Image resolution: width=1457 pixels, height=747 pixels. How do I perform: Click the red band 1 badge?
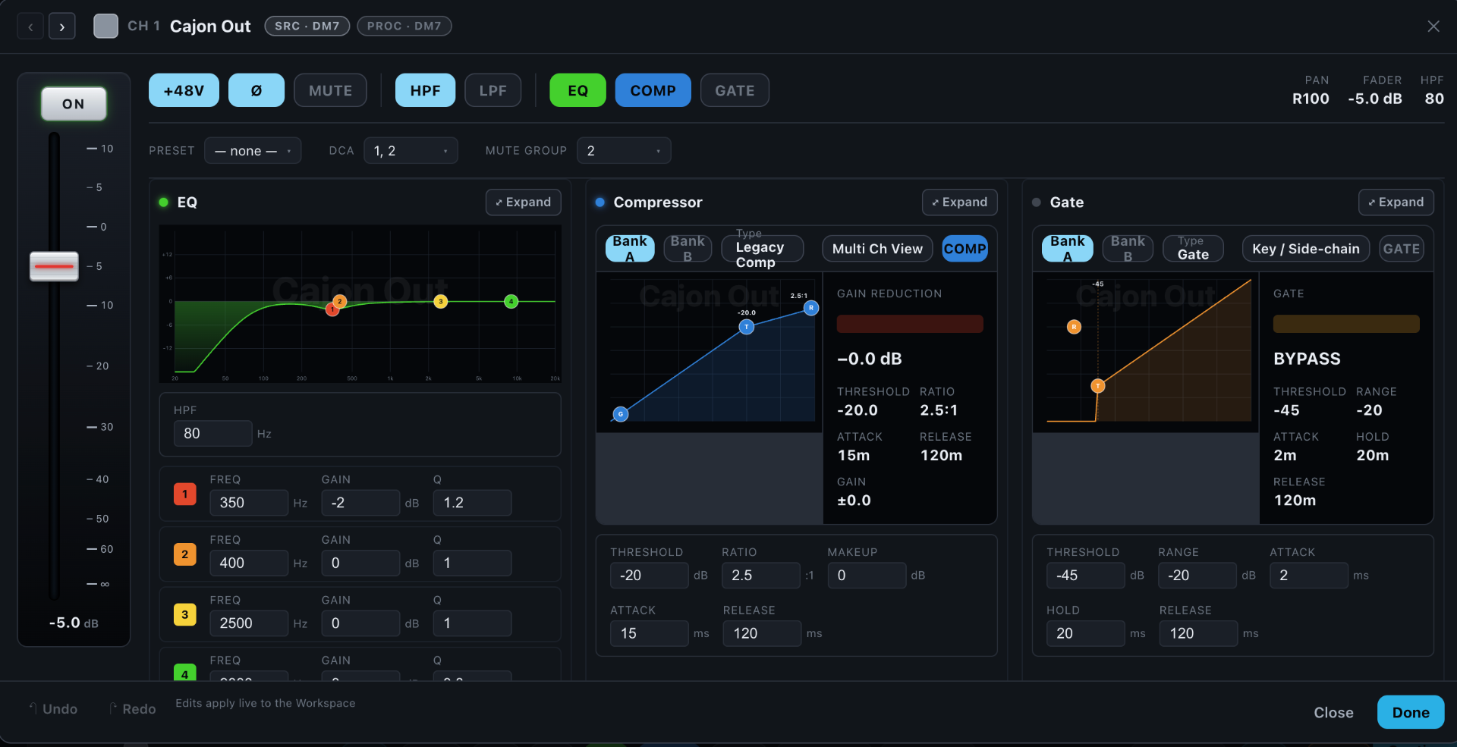[185, 494]
